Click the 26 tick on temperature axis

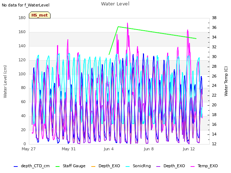click(214, 76)
